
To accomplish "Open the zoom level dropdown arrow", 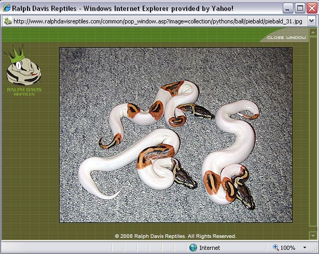I will pos(304,247).
